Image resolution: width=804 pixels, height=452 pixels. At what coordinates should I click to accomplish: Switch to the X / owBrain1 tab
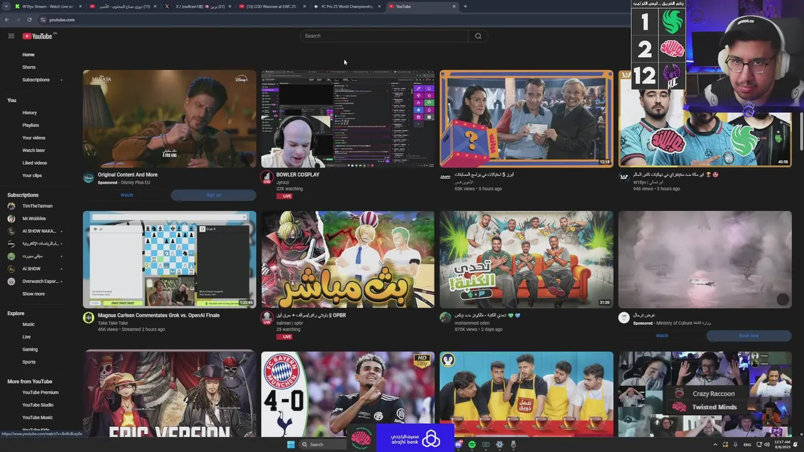point(198,6)
